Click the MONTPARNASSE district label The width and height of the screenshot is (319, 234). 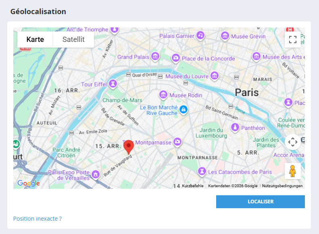[198, 158]
